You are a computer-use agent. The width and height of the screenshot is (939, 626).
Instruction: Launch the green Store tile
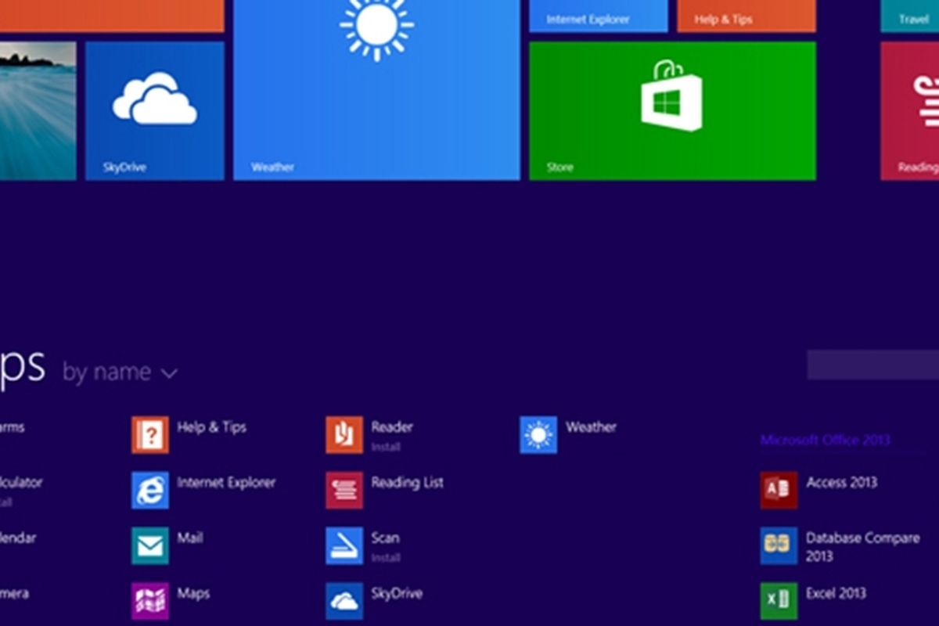672,110
